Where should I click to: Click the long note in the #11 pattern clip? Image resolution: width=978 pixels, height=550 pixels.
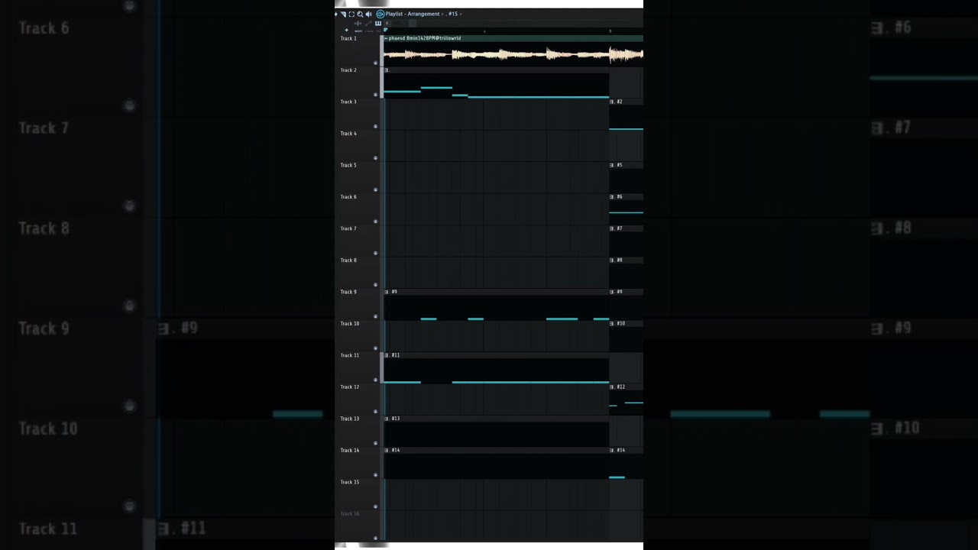(x=530, y=382)
